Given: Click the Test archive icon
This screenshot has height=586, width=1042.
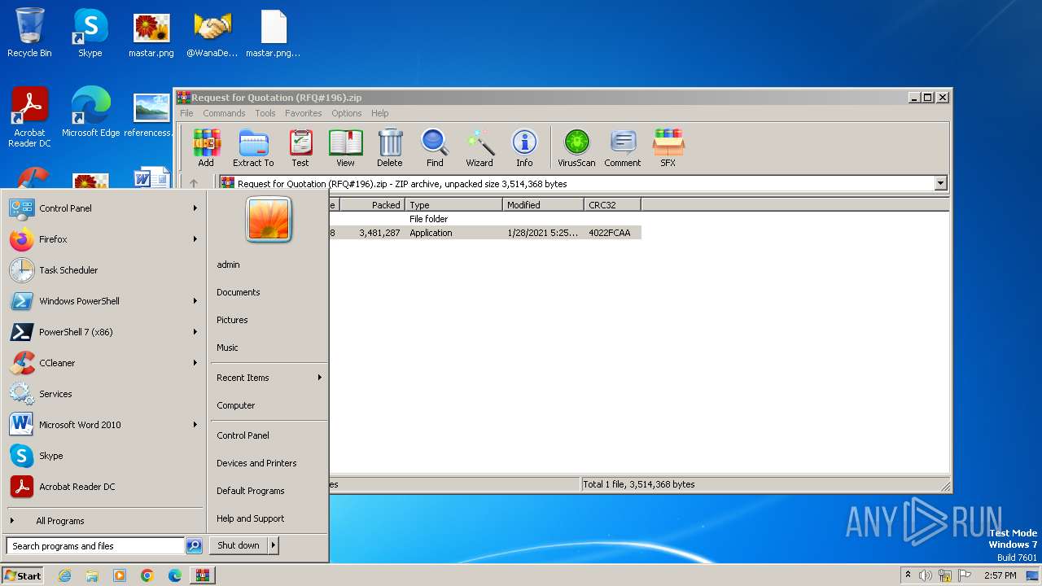Looking at the screenshot, I should click(x=300, y=147).
